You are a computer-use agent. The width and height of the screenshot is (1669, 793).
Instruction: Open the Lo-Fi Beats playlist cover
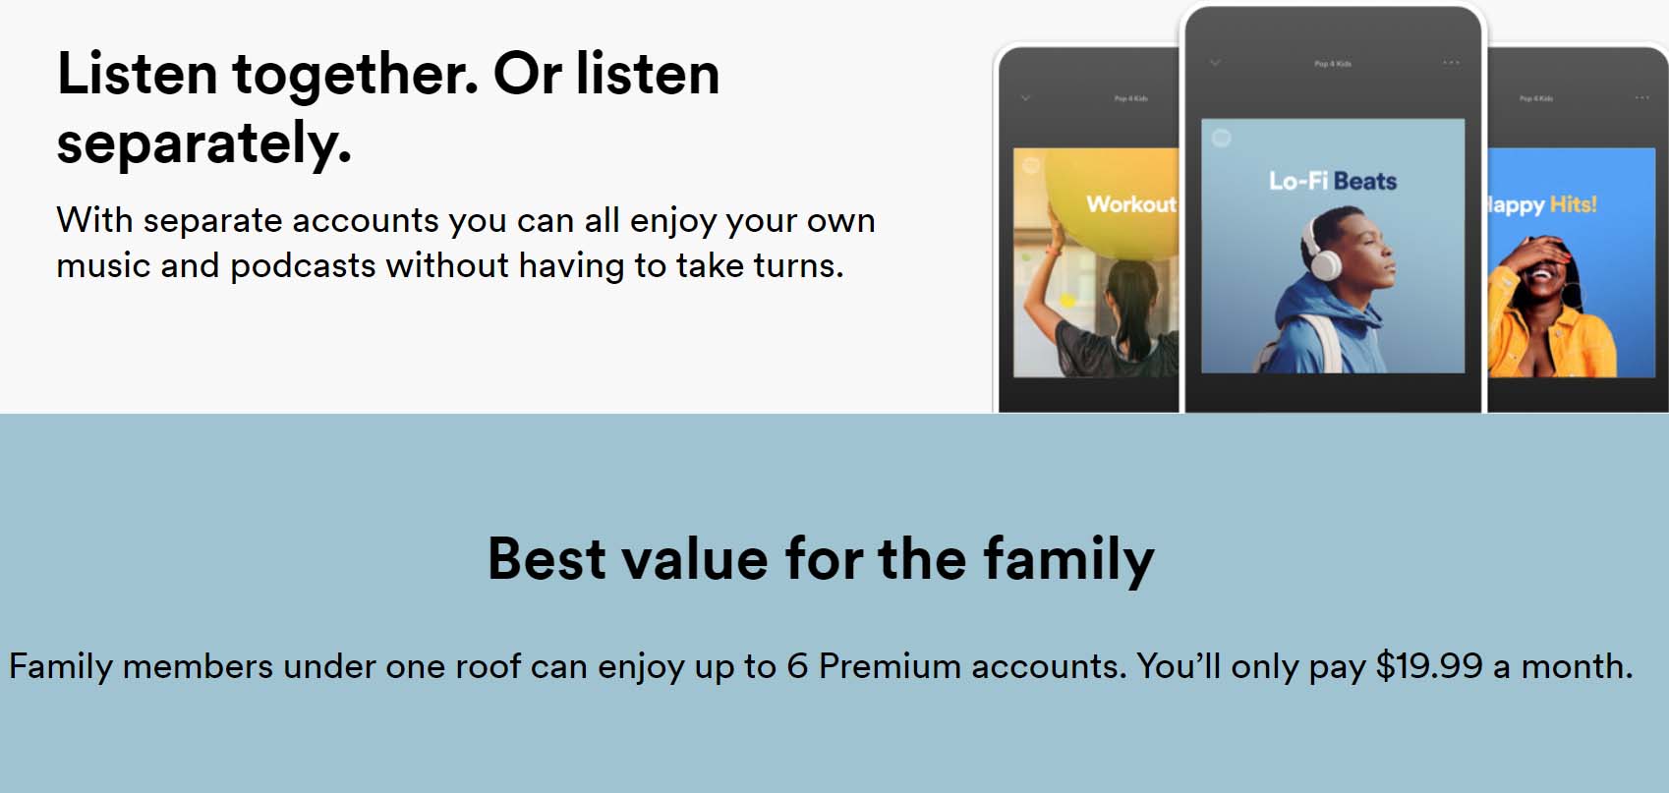coord(1333,246)
